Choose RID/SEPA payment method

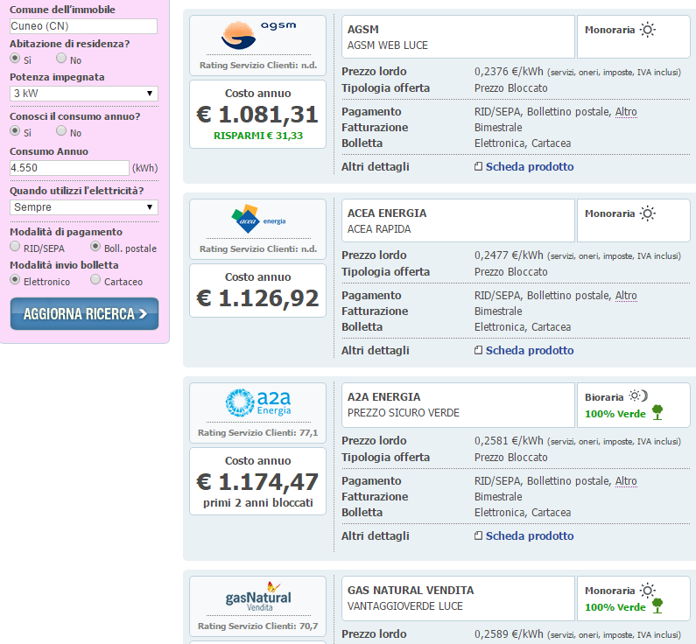[15, 246]
